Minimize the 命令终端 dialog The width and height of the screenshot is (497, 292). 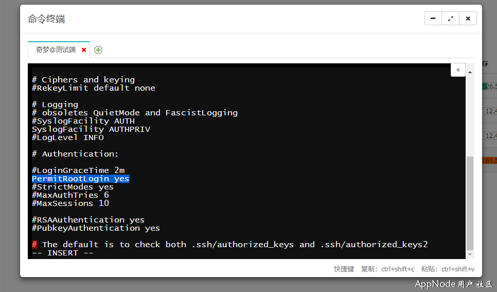[433, 19]
